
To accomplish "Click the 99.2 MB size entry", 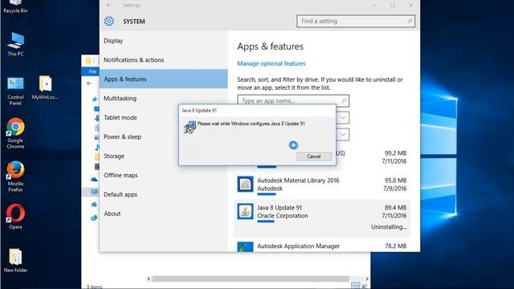I will 395,153.
